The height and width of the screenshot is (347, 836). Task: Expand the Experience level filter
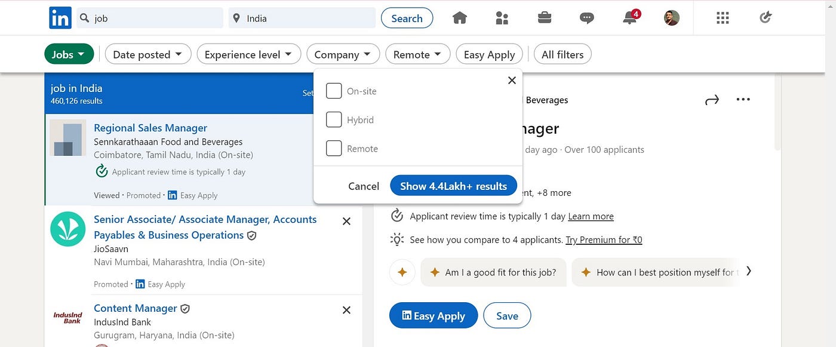248,54
